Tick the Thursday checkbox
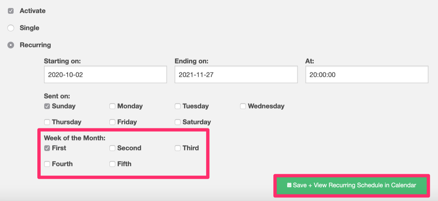 47,122
